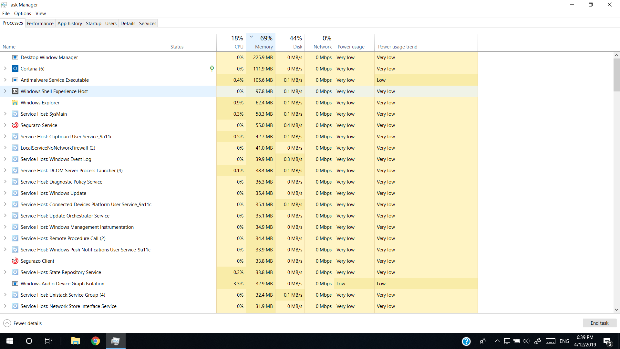Click the Desktop Window Manager process icon
This screenshot has width=620, height=349.
point(15,58)
